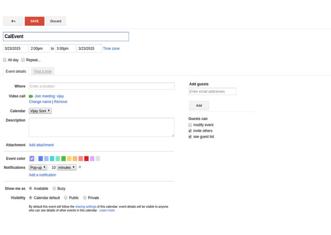This screenshot has width=331, height=235.
Task: Pick the yellow event color
Action: (x=69, y=158)
